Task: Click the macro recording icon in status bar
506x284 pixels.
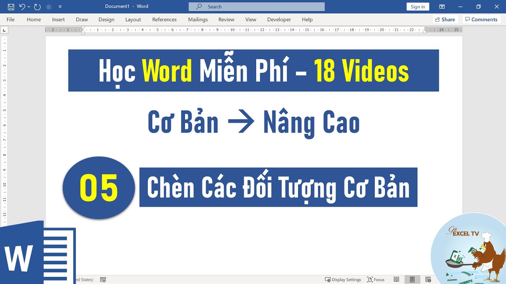Action: tap(103, 280)
